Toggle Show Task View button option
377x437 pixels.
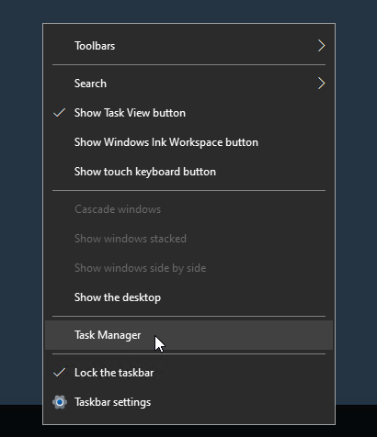[188, 113]
